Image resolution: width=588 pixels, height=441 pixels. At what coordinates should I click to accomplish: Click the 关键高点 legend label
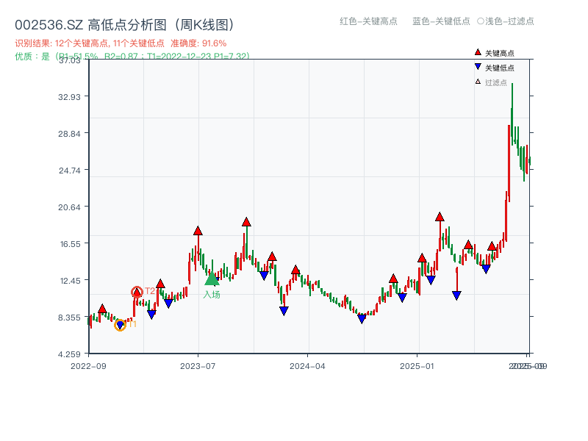pos(500,53)
